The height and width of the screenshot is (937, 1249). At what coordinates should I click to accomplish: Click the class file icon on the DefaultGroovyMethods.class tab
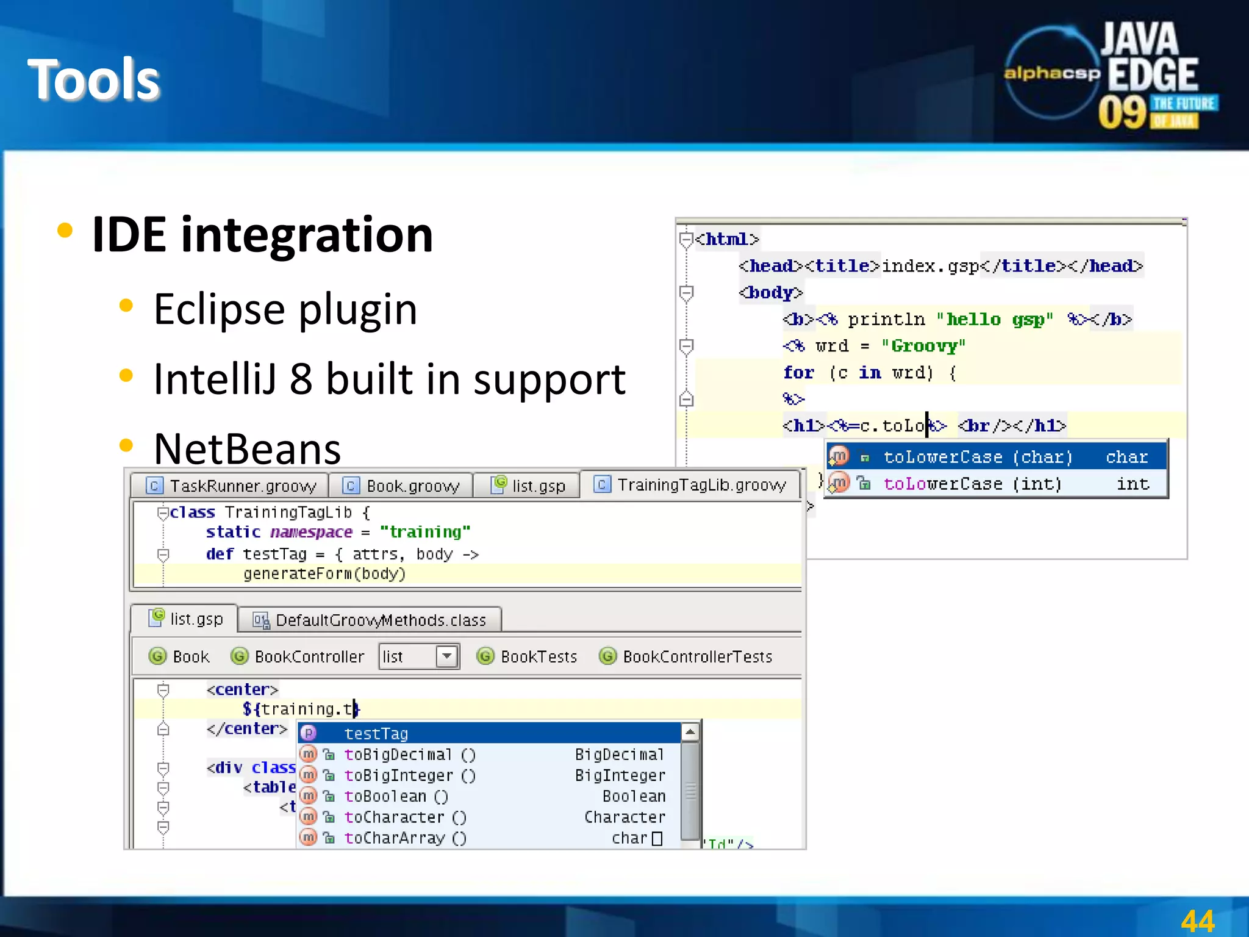pos(261,620)
